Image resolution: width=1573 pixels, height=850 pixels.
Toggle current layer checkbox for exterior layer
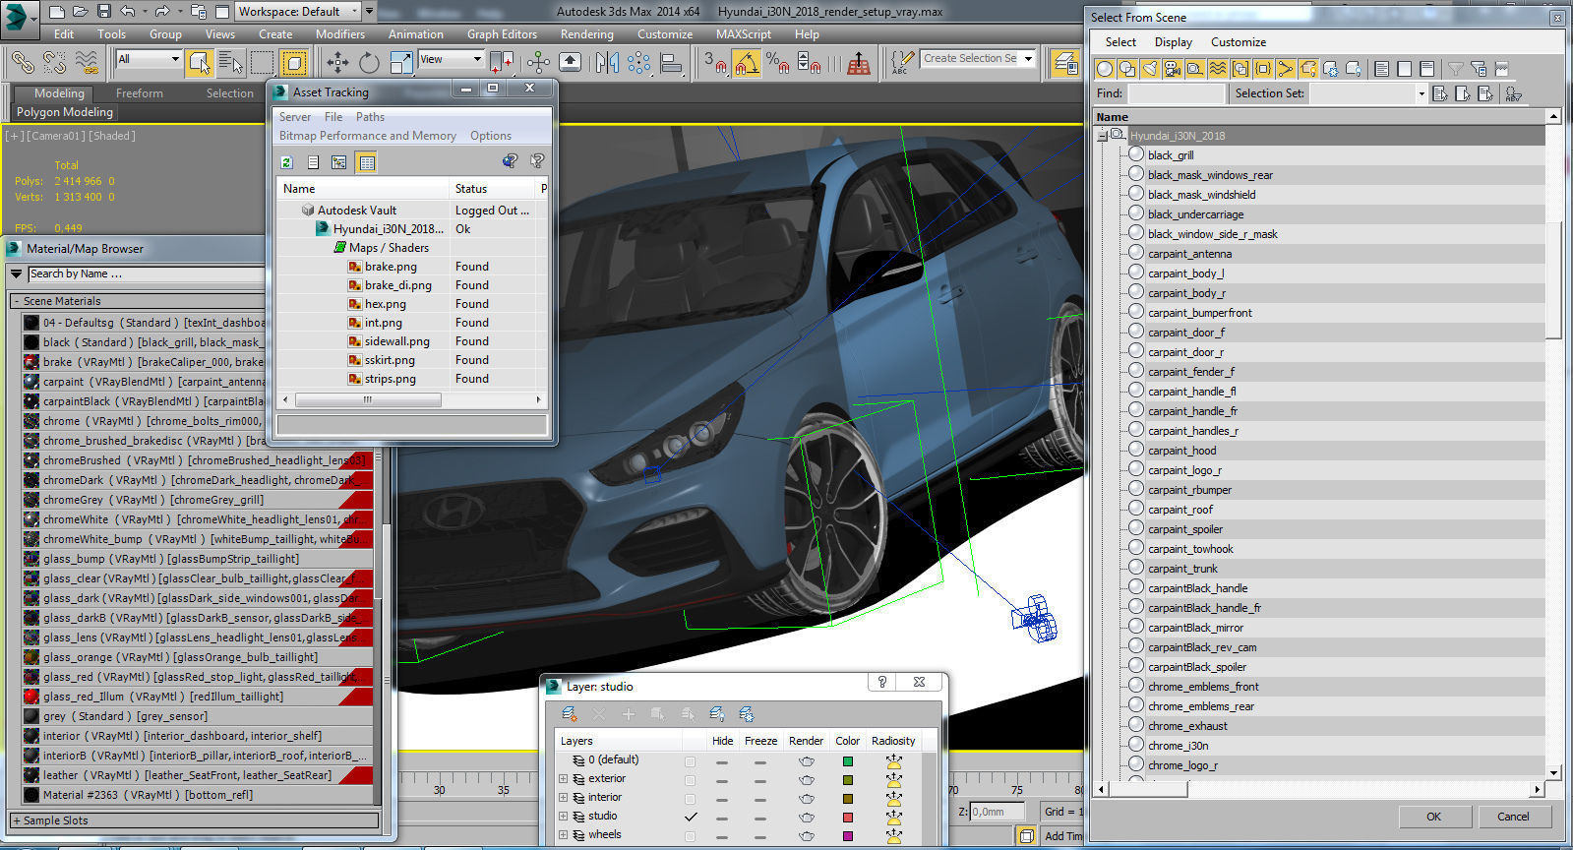pyautogui.click(x=690, y=780)
